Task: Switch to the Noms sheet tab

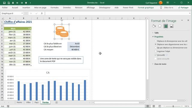Action: coord(19,102)
